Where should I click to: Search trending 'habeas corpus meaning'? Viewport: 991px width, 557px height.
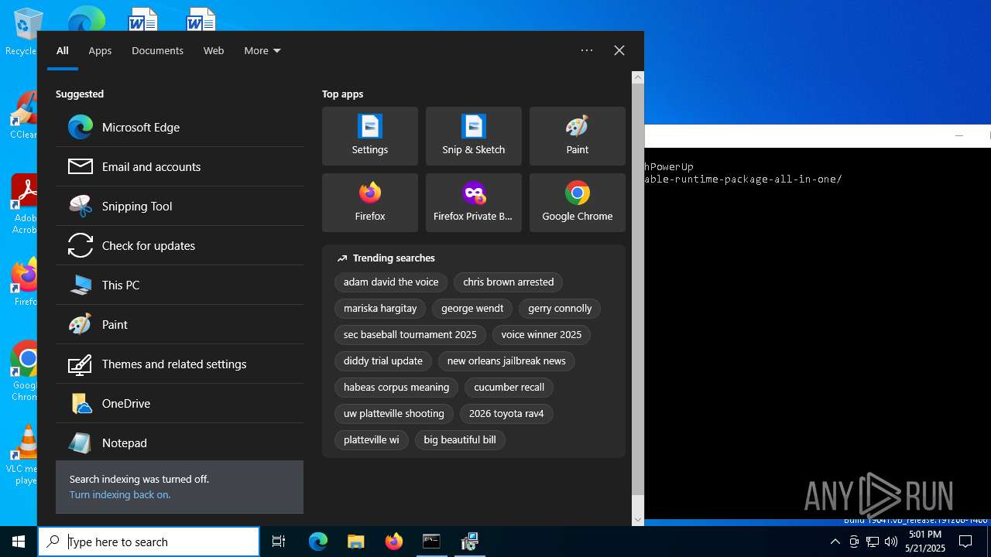396,388
